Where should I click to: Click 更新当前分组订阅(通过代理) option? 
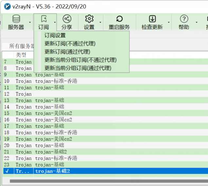tap(78, 68)
